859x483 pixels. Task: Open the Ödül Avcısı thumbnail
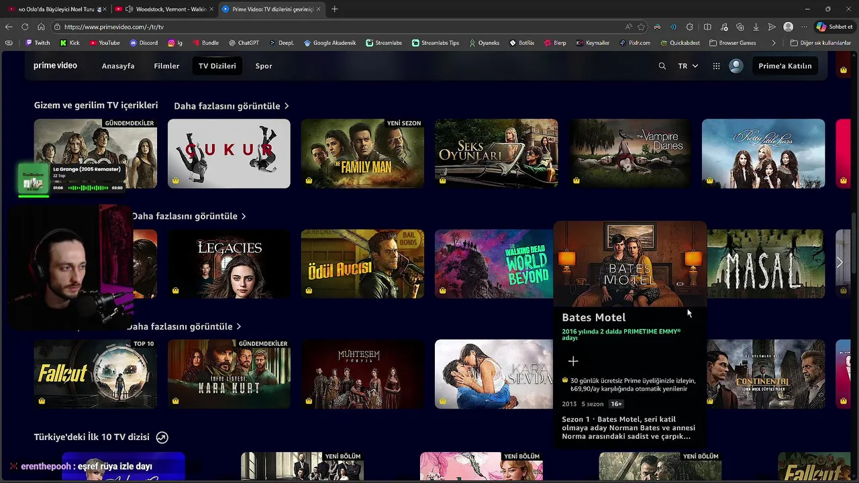[362, 264]
